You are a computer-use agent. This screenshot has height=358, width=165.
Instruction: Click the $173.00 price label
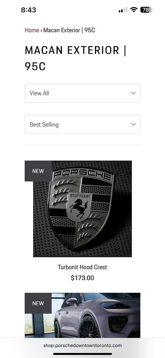point(82,278)
